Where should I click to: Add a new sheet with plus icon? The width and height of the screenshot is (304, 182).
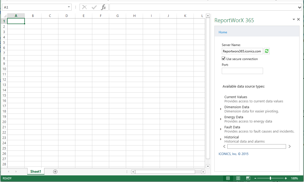(55, 171)
